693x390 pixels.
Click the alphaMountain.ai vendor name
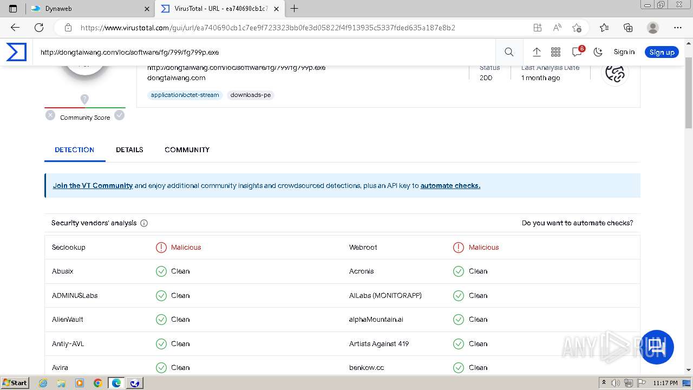point(376,320)
